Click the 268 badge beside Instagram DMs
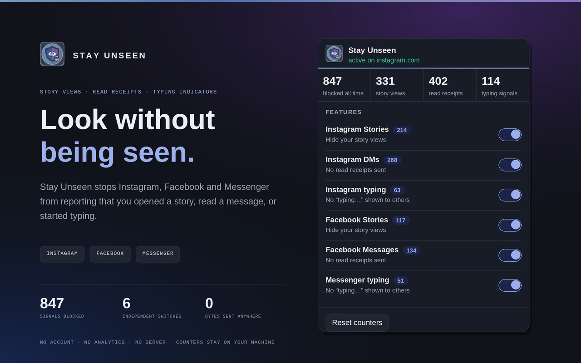Viewport: 581px width, 363px height. 392,160
